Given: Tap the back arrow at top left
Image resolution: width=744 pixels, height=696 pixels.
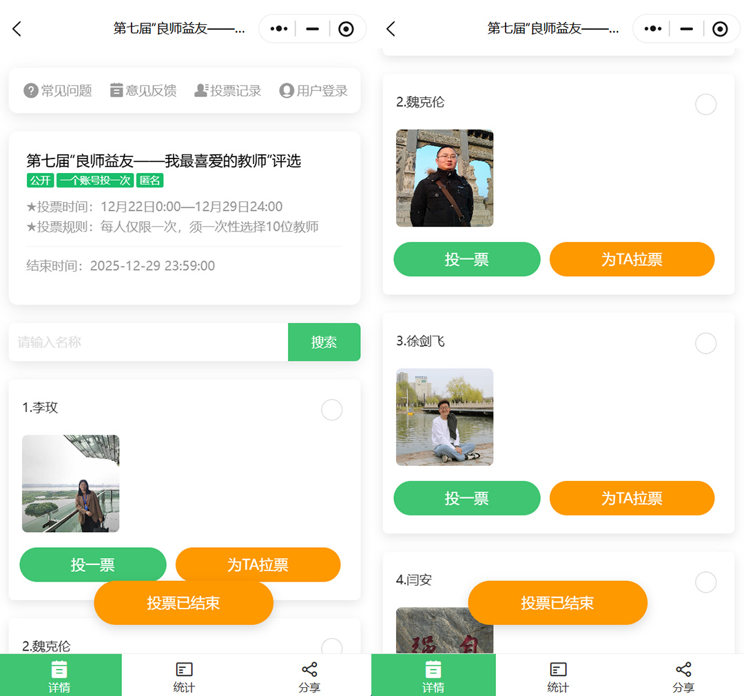Looking at the screenshot, I should pos(15,29).
